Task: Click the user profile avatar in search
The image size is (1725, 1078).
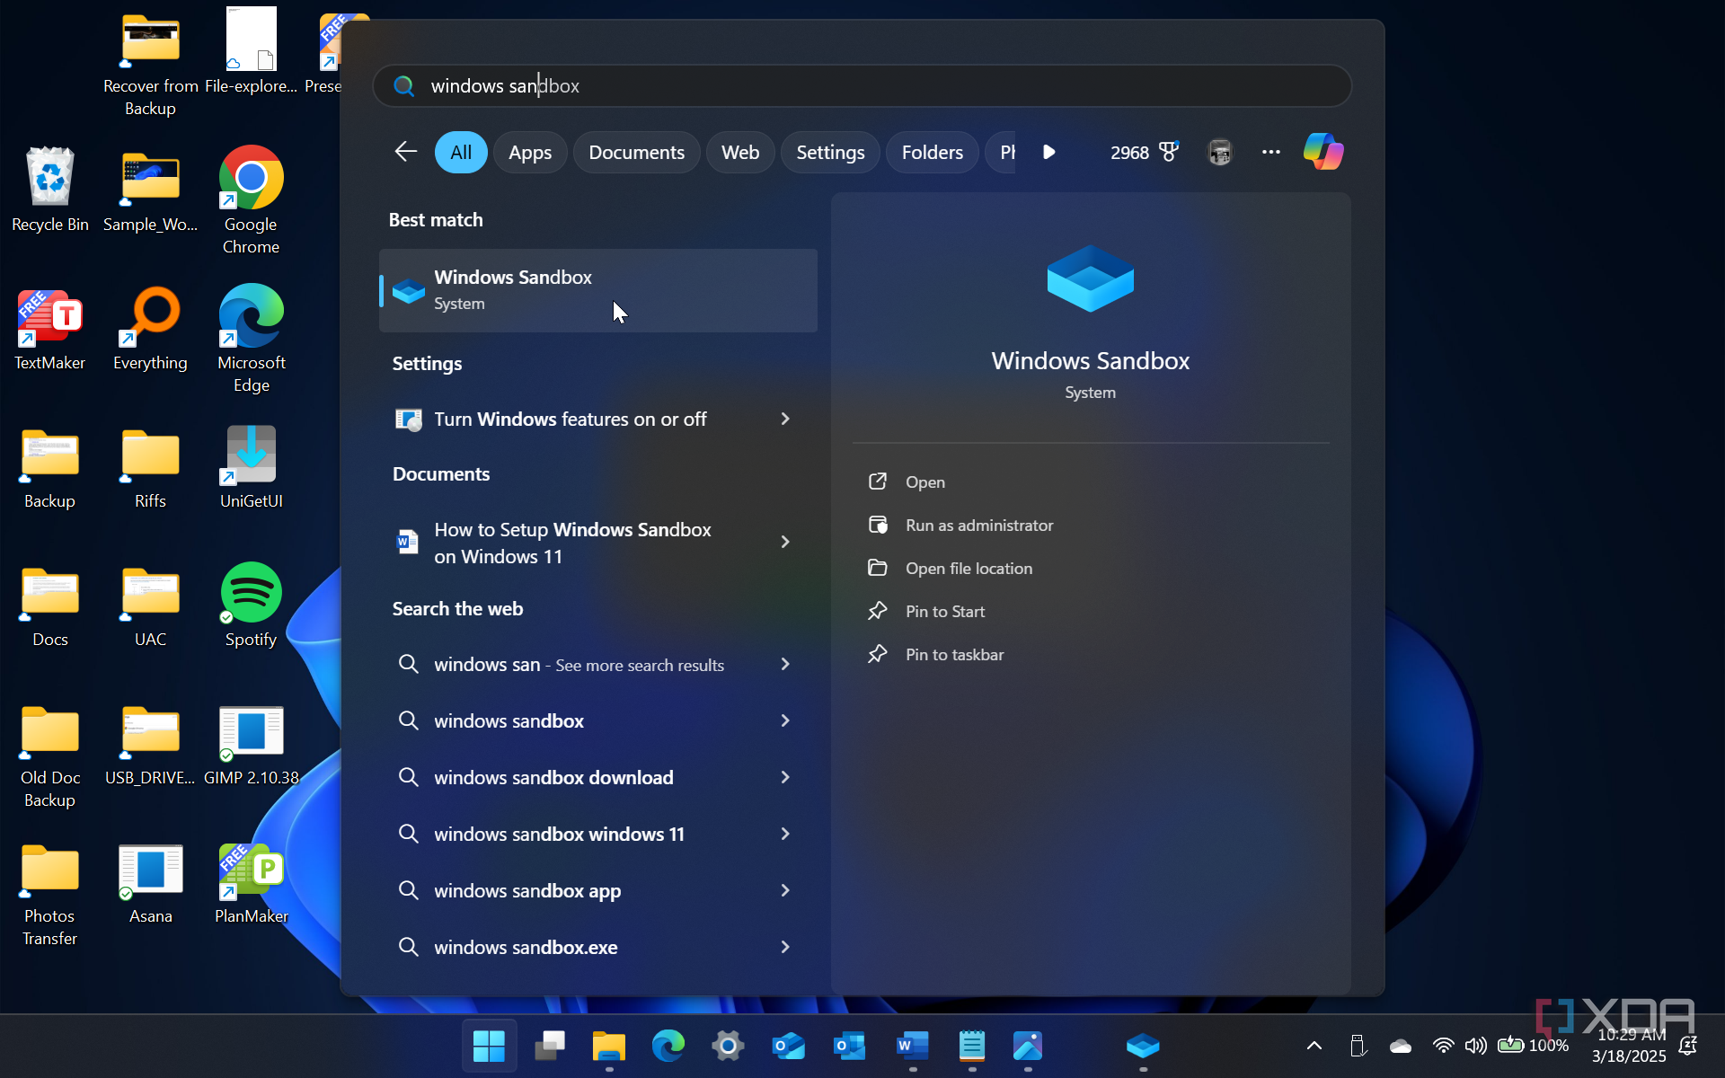Action: click(x=1220, y=152)
